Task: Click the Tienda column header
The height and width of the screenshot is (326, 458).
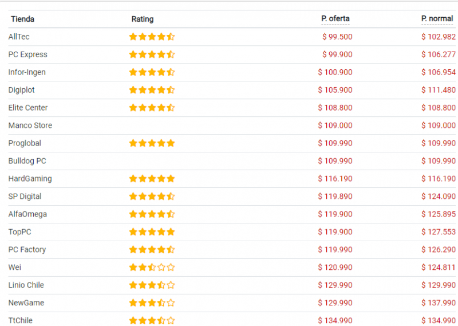Action: tap(22, 19)
